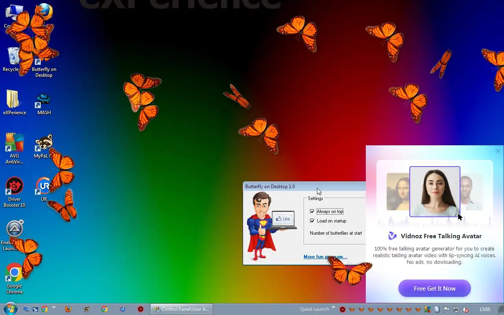This screenshot has width=504, height=315.
Task: Open the Action Center flag tray icon
Action: (447, 309)
